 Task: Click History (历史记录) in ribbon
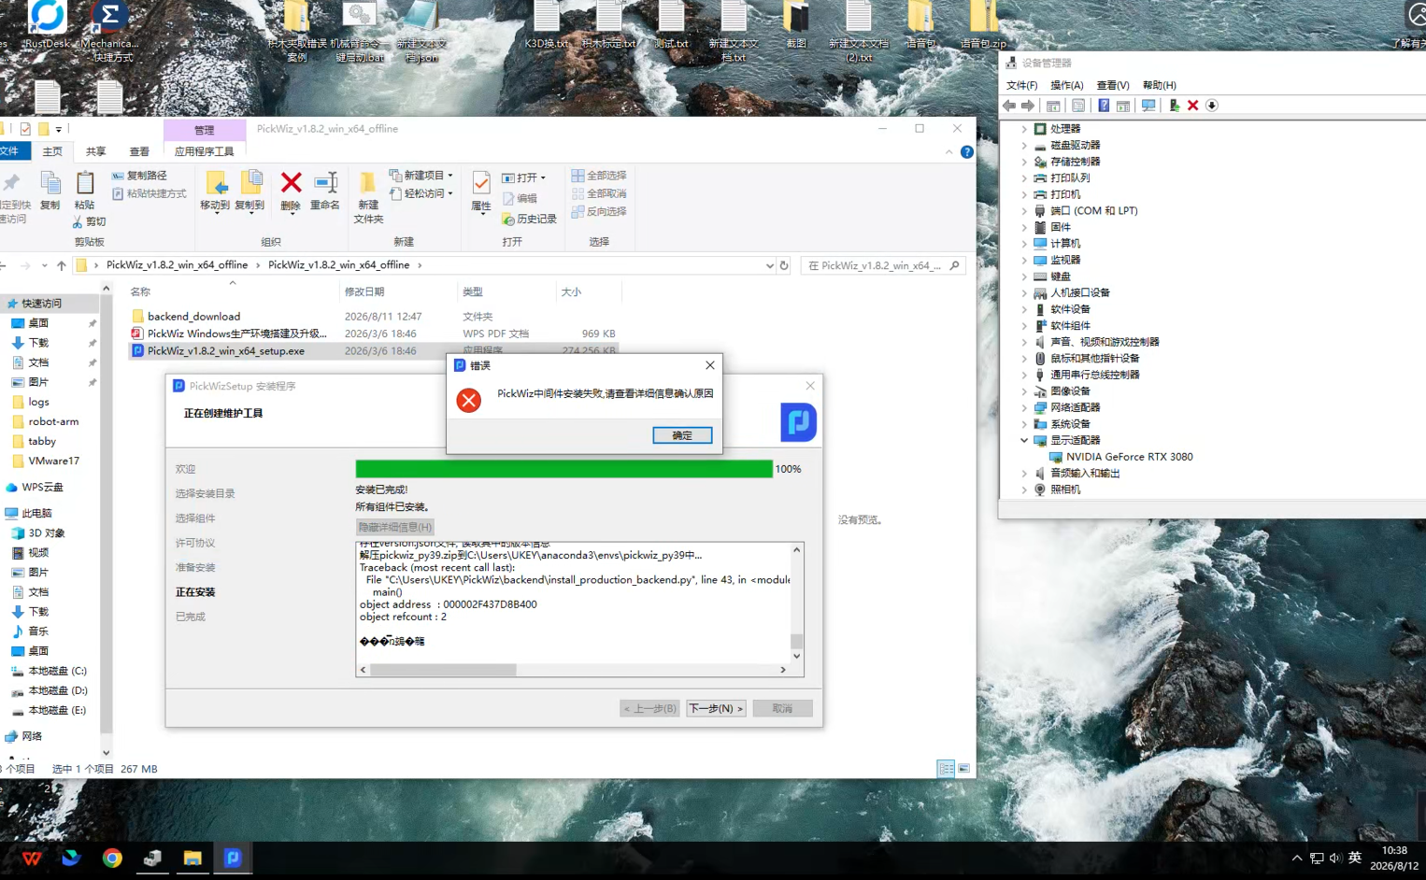(x=529, y=219)
